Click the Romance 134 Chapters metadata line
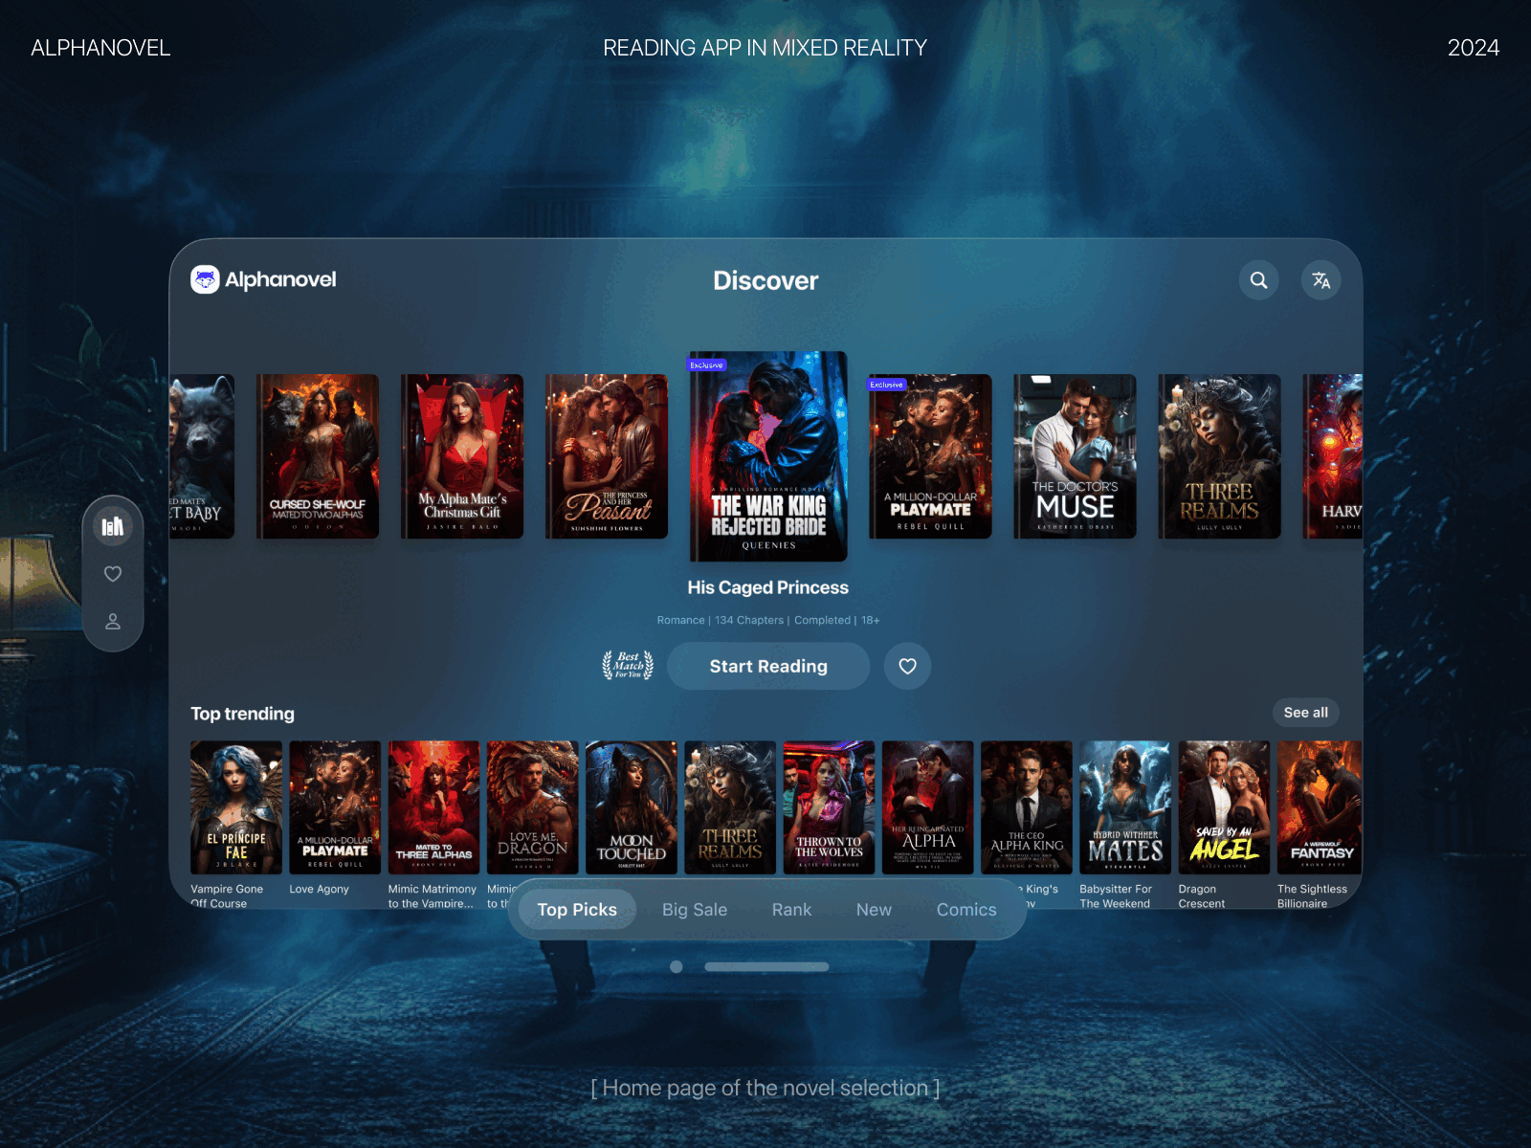The image size is (1531, 1148). pos(768,620)
